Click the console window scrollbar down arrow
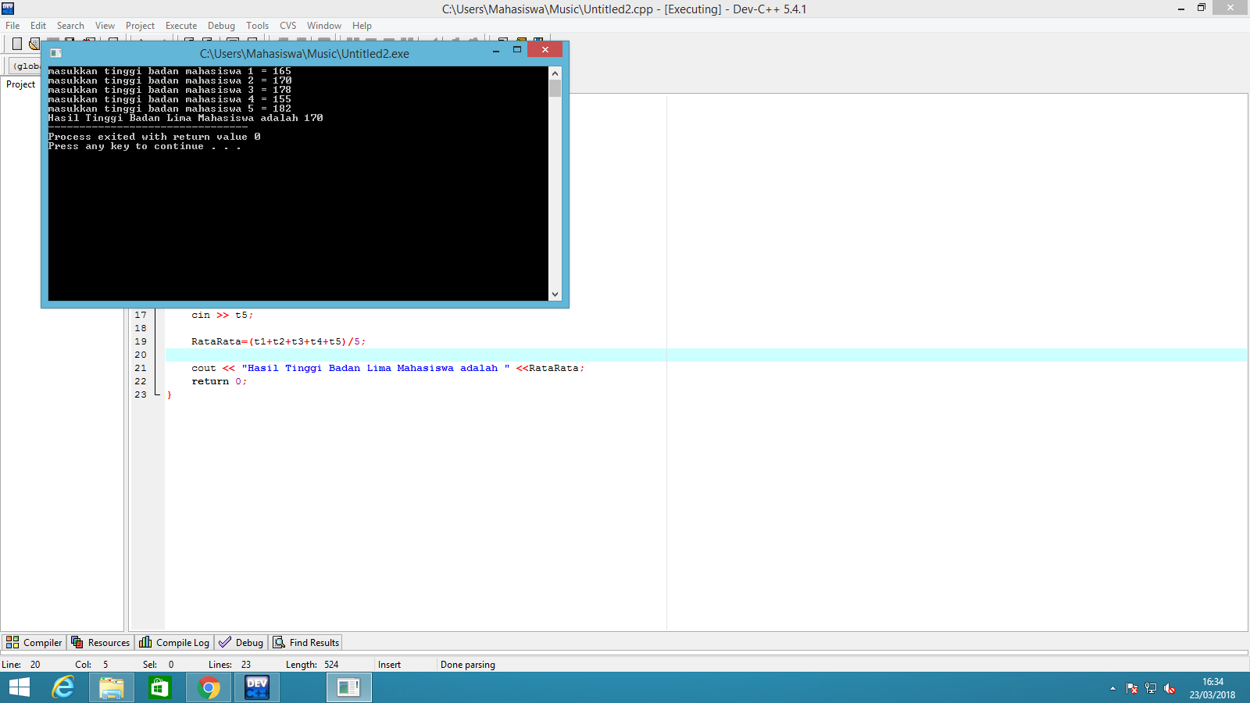This screenshot has height=703, width=1250. (x=555, y=294)
